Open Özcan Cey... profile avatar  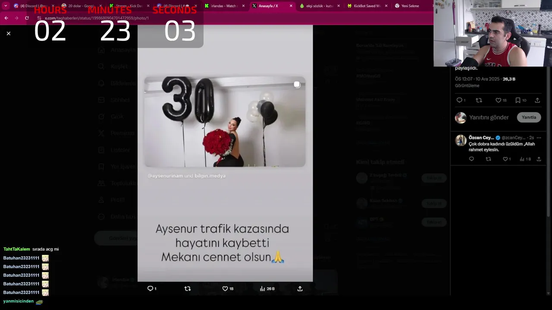click(461, 140)
